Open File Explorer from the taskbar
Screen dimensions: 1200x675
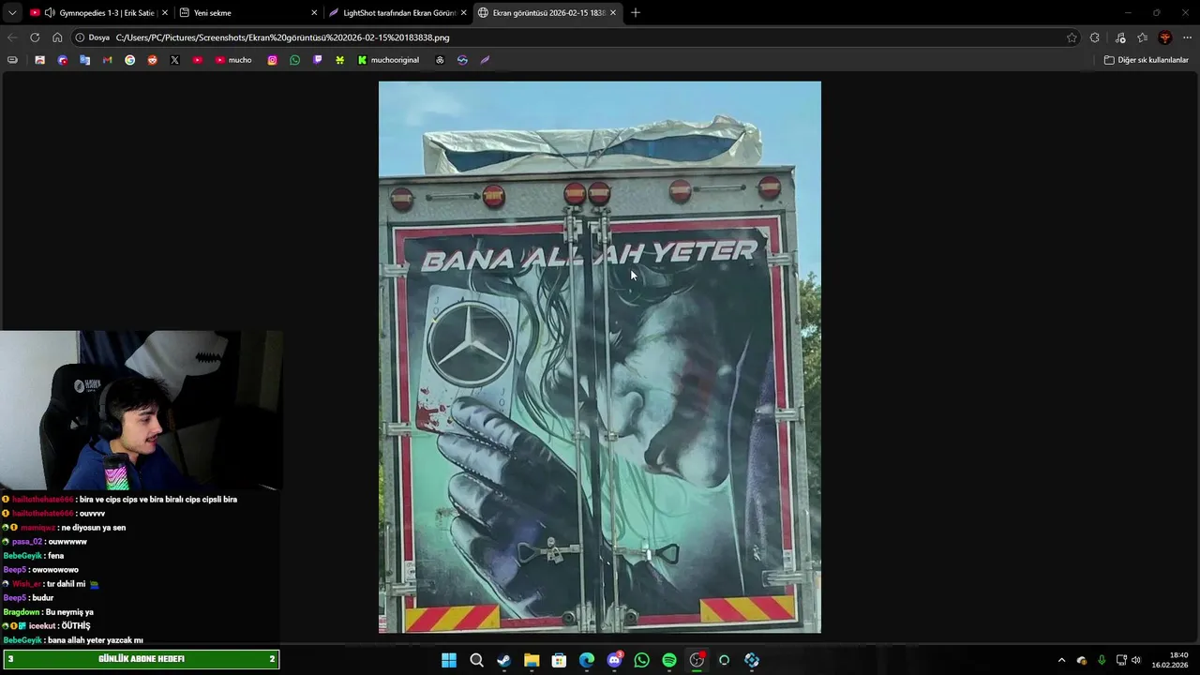pyautogui.click(x=532, y=660)
